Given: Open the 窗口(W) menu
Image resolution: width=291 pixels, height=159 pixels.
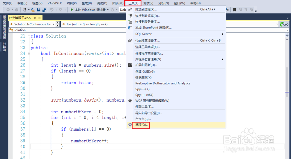Looking at the screenshot, I should click(x=180, y=3).
